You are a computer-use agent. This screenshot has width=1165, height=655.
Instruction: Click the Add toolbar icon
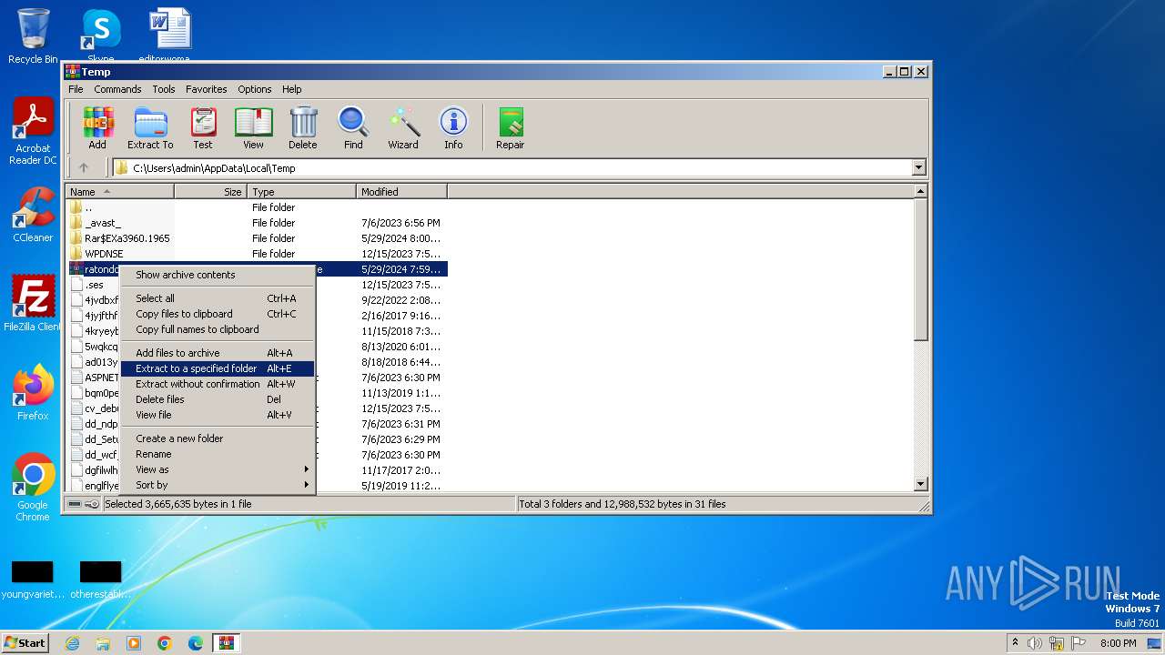97,128
